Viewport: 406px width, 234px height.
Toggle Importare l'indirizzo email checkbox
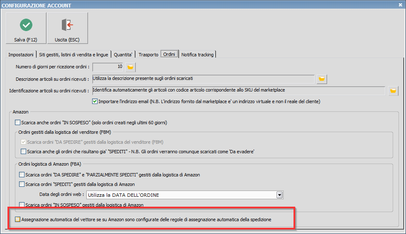[95, 101]
